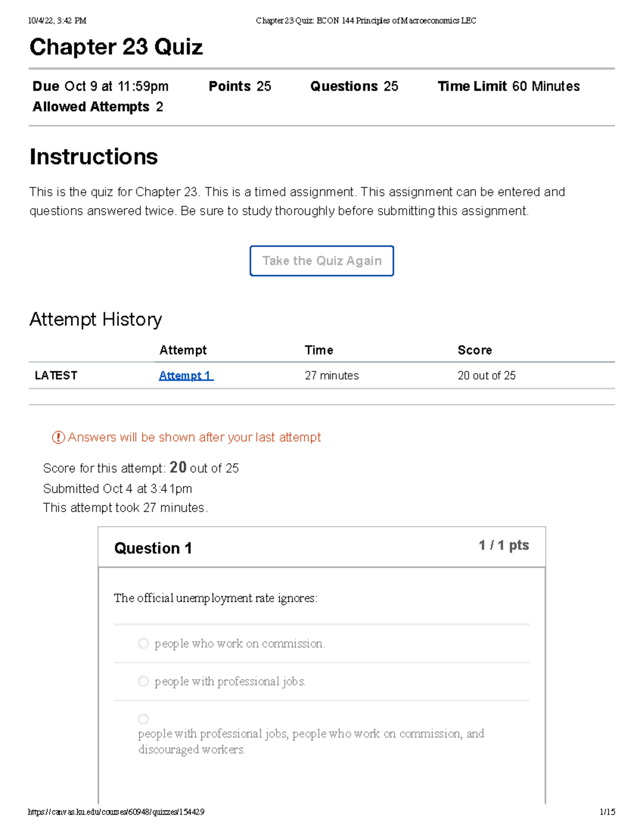Select the radio button above the discouraged workers answer
Viewport: 643px width, 833px height.
(143, 719)
